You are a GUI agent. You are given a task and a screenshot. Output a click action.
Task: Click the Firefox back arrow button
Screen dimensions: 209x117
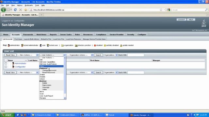coord(4,10)
